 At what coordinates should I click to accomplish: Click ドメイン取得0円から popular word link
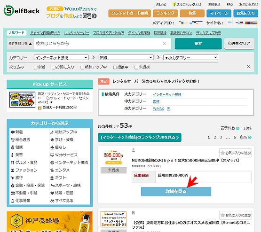(45, 33)
